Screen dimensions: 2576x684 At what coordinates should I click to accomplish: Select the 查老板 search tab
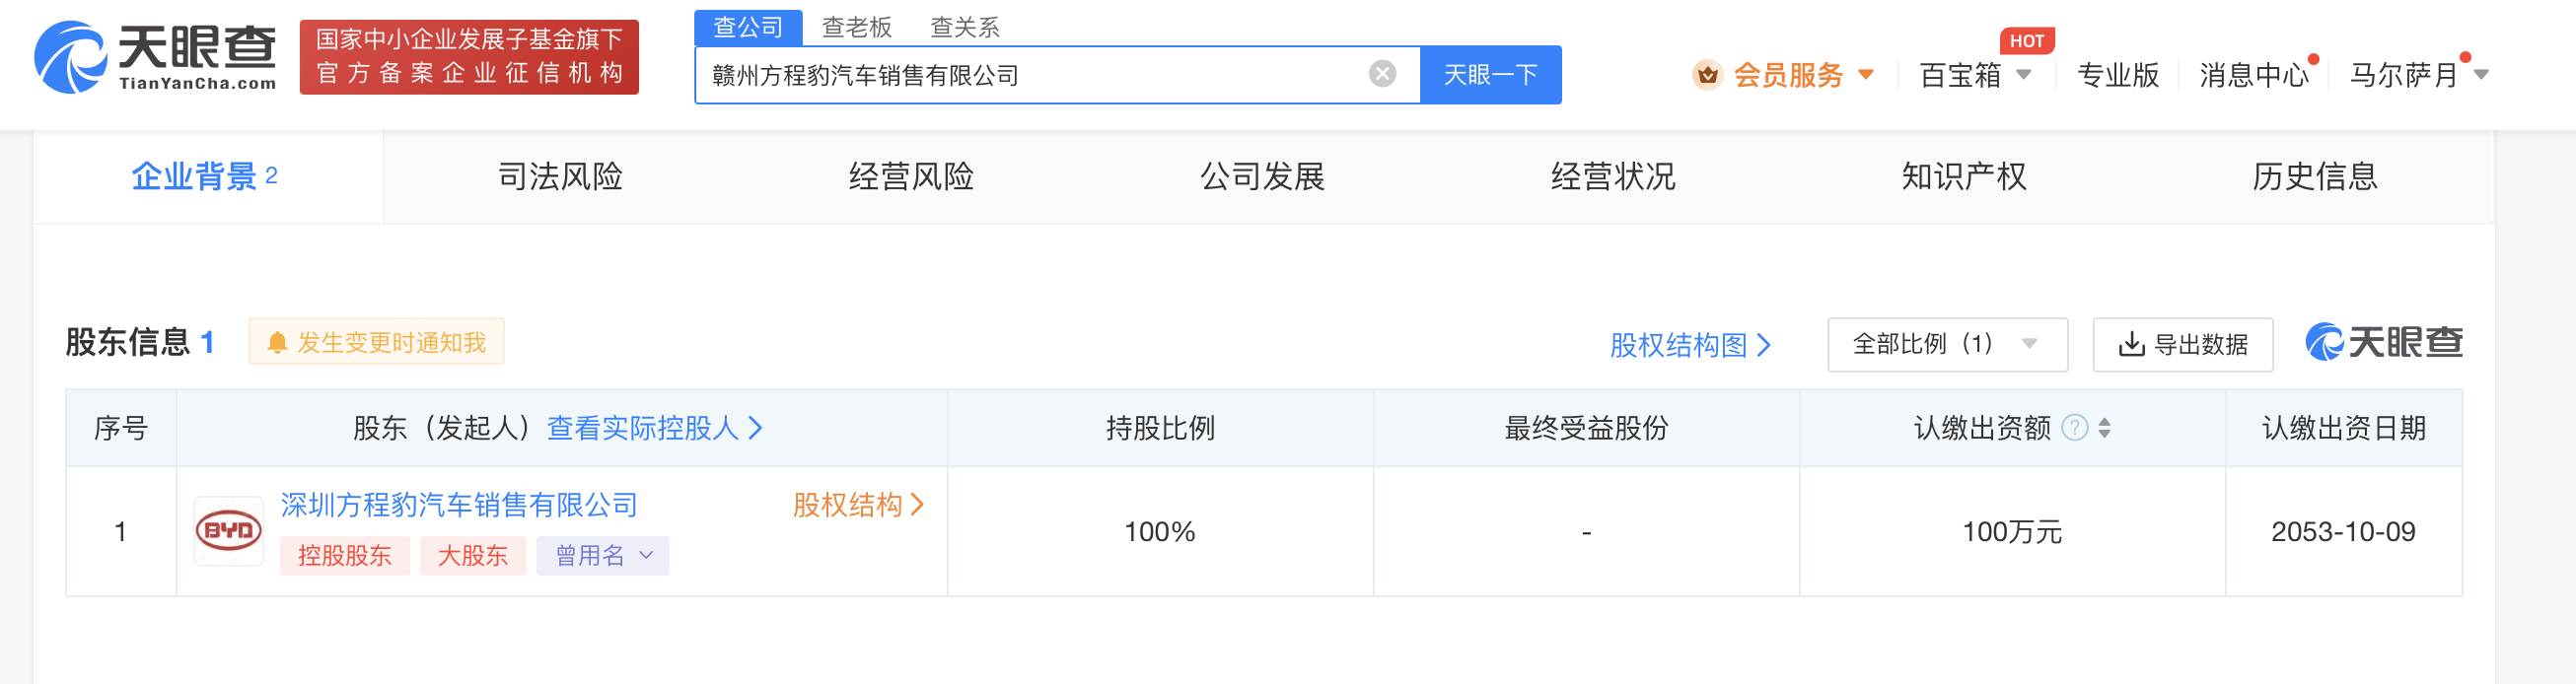coord(856,27)
